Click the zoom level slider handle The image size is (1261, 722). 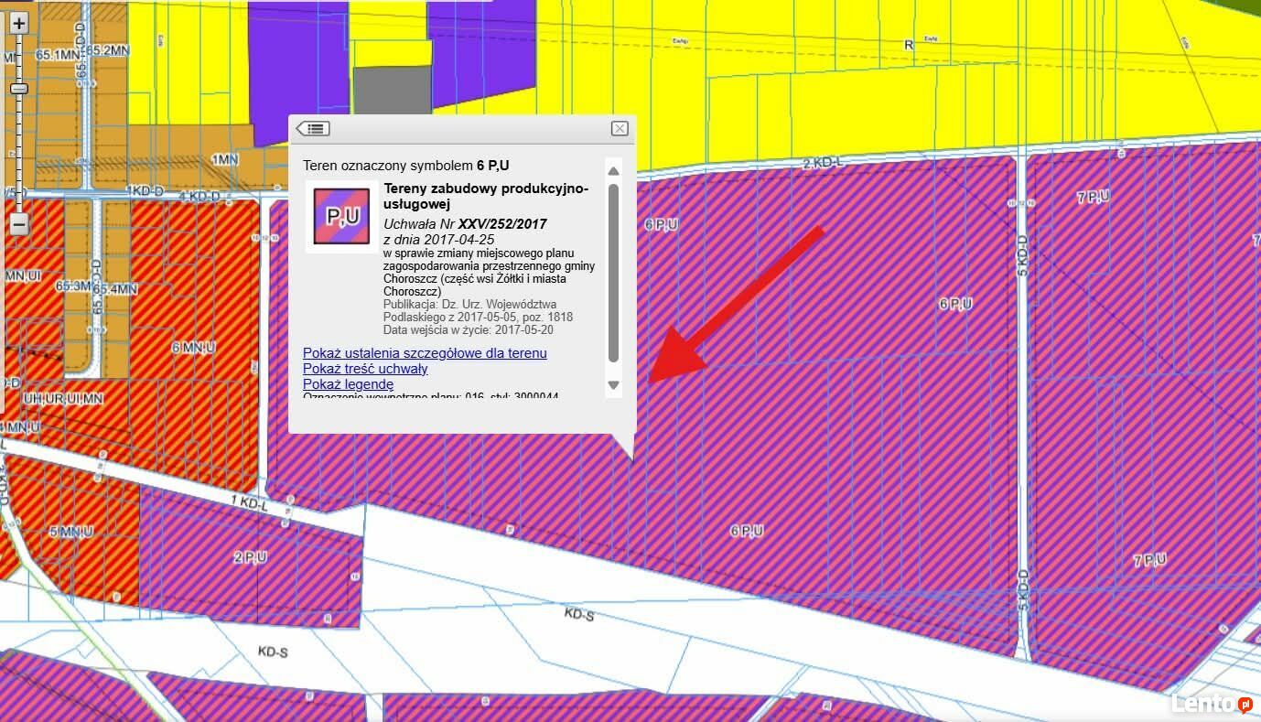point(19,89)
